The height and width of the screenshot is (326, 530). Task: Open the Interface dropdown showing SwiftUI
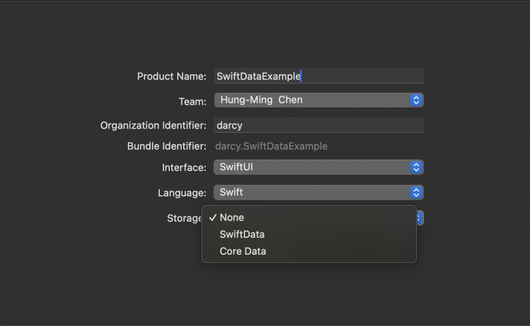coord(311,167)
